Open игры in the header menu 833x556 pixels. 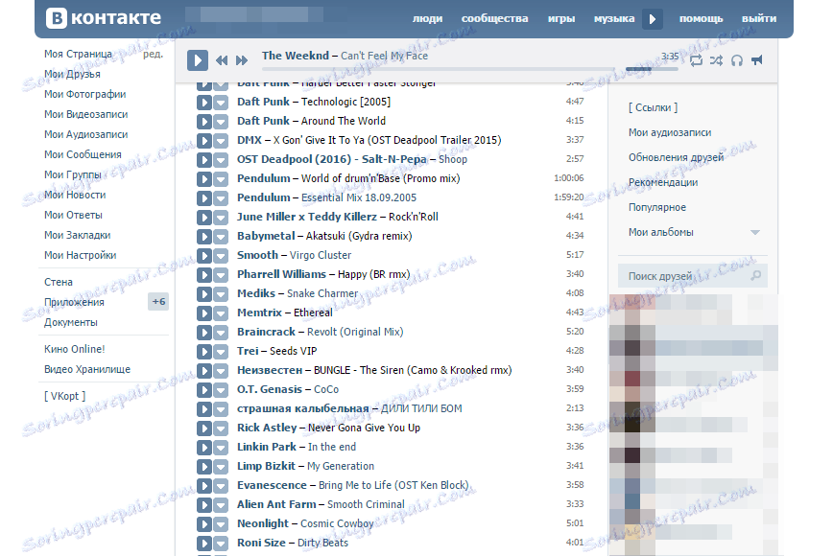pyautogui.click(x=561, y=18)
